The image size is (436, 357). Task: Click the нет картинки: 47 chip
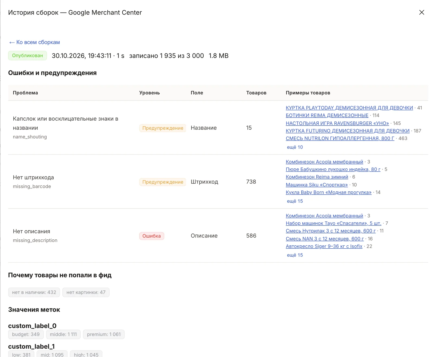[x=86, y=292]
